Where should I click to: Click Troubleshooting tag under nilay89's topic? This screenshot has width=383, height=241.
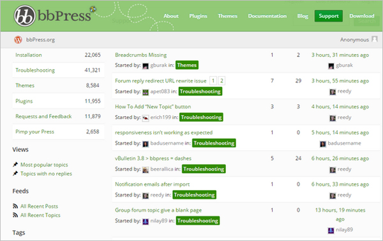pos(198,221)
